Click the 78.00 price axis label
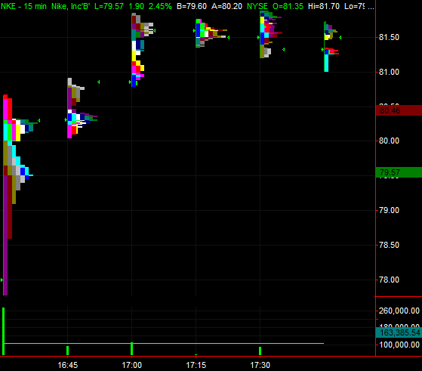Screen dimensions: 422x371 coord(389,280)
